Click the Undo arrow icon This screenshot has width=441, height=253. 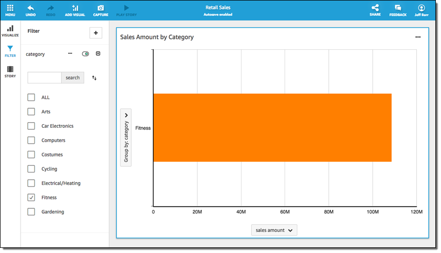pos(31,9)
